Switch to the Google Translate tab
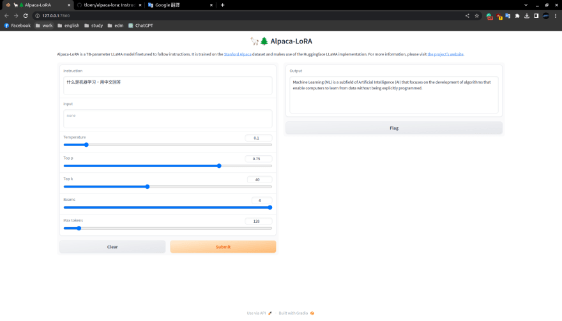Image resolution: width=562 pixels, height=321 pixels. click(x=180, y=5)
